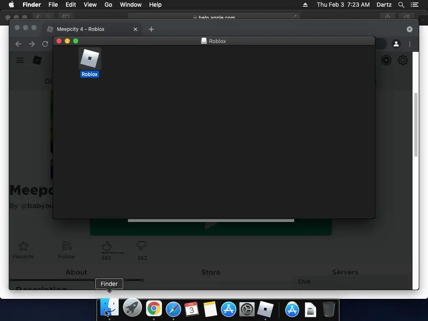Click help.apple.com address bar in Safari

214,17
